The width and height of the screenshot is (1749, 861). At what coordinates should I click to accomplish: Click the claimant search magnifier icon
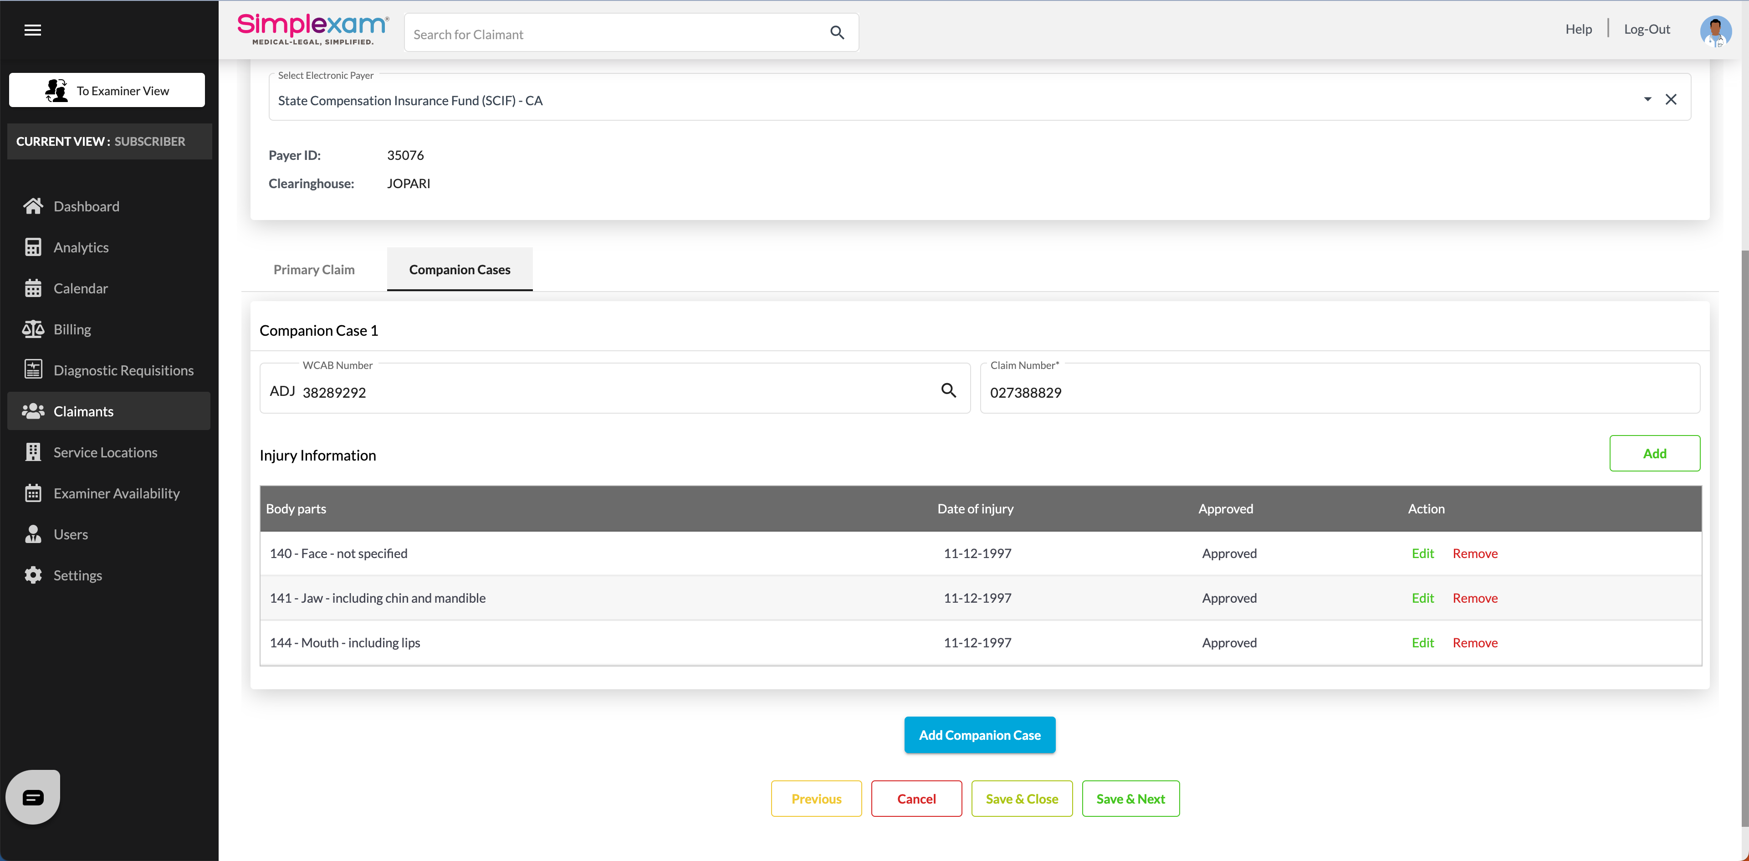(837, 33)
